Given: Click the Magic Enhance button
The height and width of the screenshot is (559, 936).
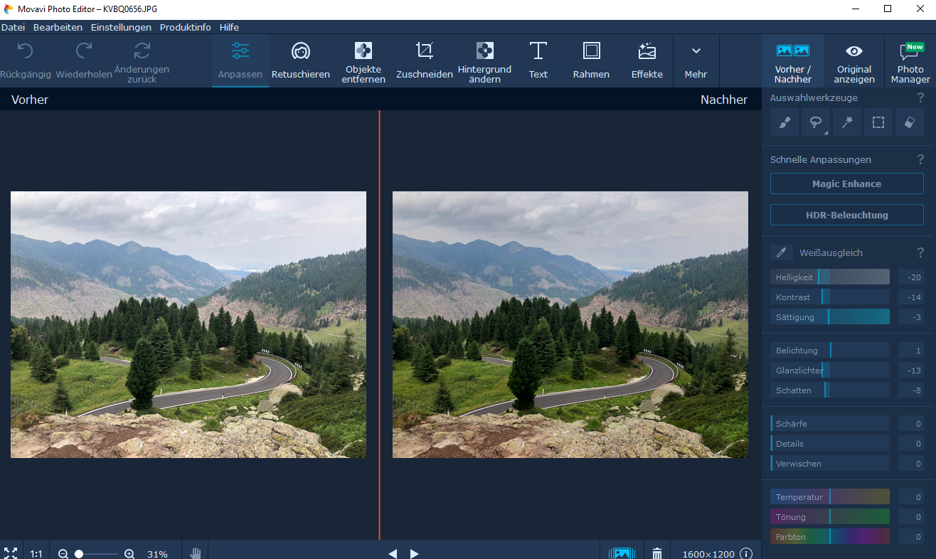Looking at the screenshot, I should pos(846,183).
